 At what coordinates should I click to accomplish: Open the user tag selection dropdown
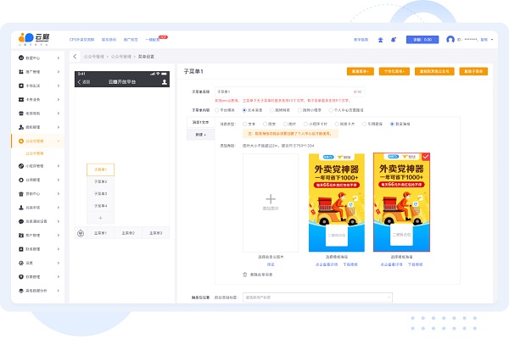tap(317, 297)
